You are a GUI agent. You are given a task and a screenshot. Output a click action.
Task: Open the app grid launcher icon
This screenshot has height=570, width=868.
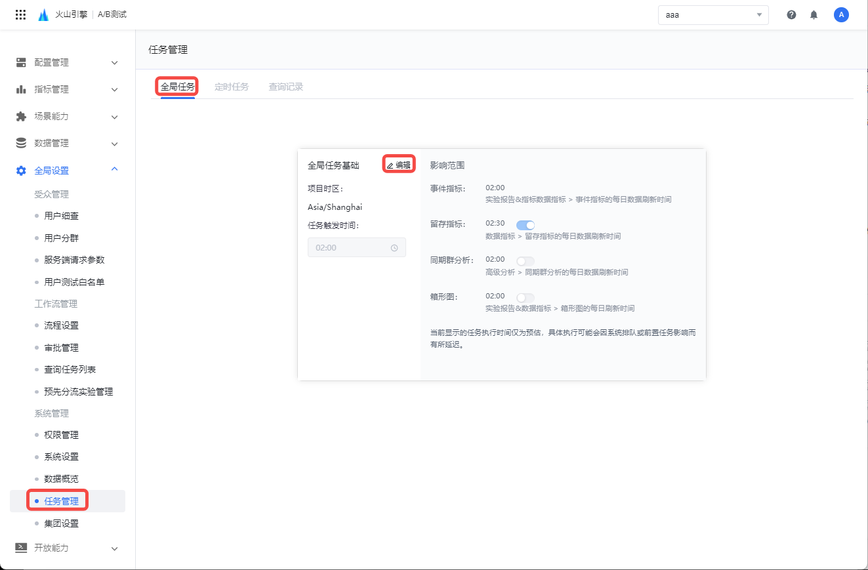pos(20,14)
